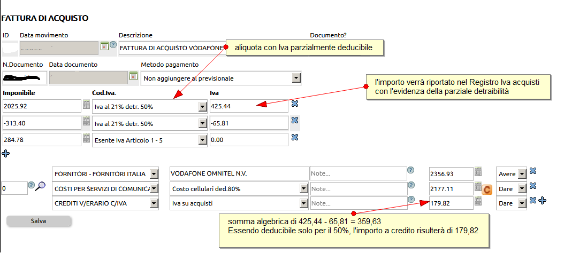Viewport: 587px width, 253px height.
Task: Open the help icon next to the 0 field
Action: click(x=31, y=185)
